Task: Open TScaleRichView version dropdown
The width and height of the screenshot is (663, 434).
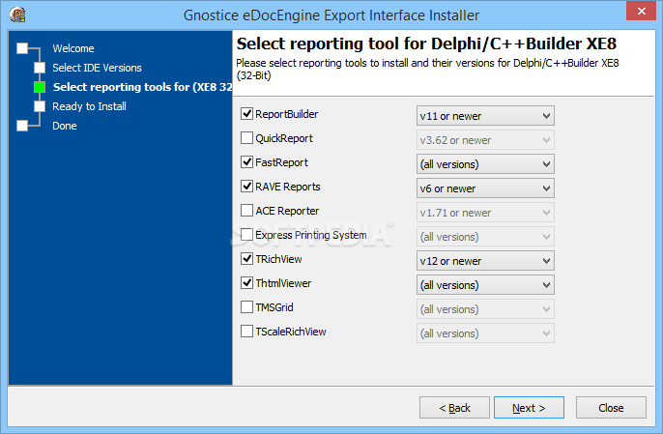Action: (485, 333)
